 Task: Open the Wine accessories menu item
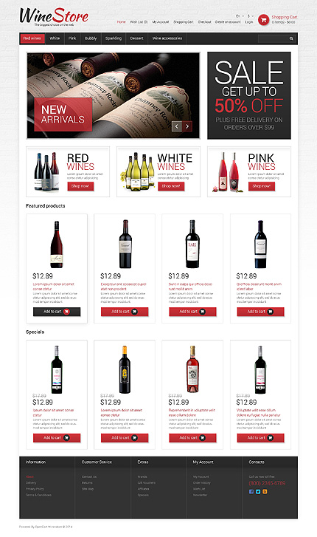click(x=167, y=38)
